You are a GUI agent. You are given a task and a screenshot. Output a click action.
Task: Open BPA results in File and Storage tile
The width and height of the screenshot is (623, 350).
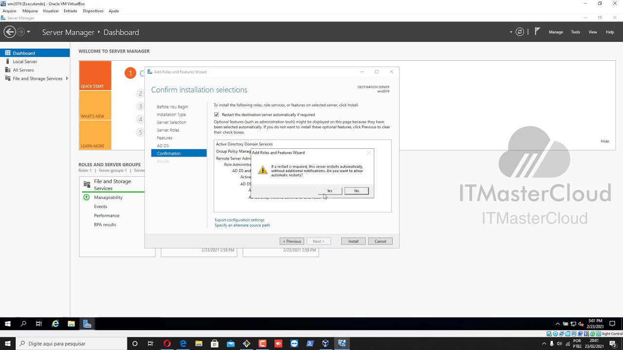tap(105, 225)
